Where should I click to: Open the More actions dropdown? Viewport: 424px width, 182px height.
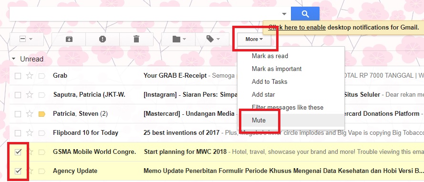click(x=254, y=39)
